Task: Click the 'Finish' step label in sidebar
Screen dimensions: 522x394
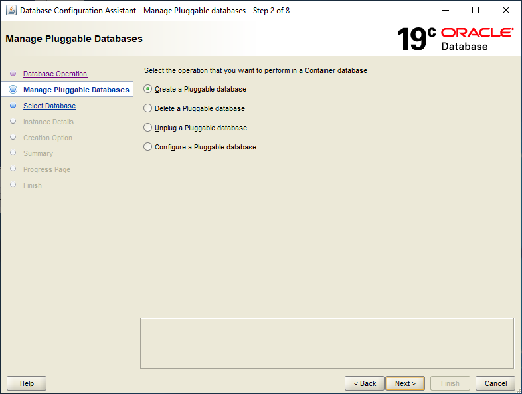Action: pos(33,186)
